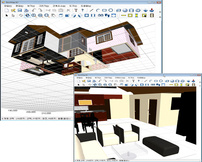Expand the top toolbar overflow arrow in the back window
Image resolution: width=202 pixels, height=162 pixels.
(x=160, y=12)
